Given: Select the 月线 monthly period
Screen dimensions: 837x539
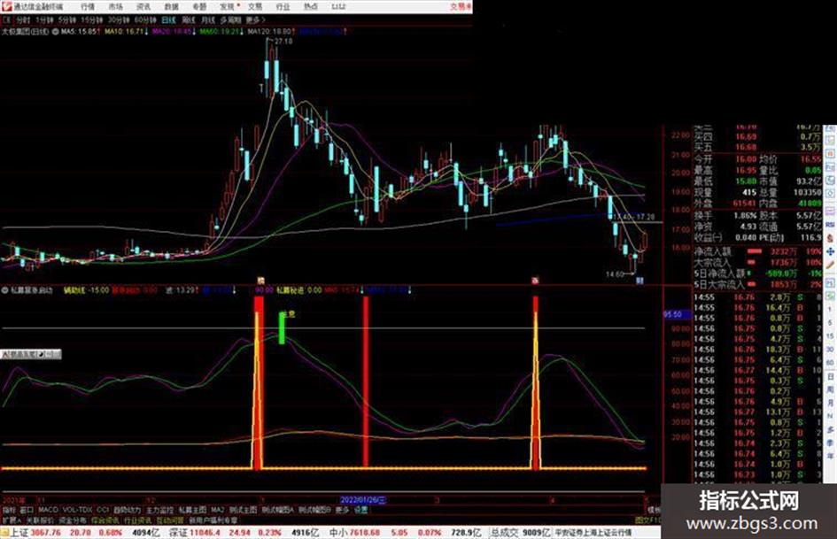Looking at the screenshot, I should (x=207, y=19).
